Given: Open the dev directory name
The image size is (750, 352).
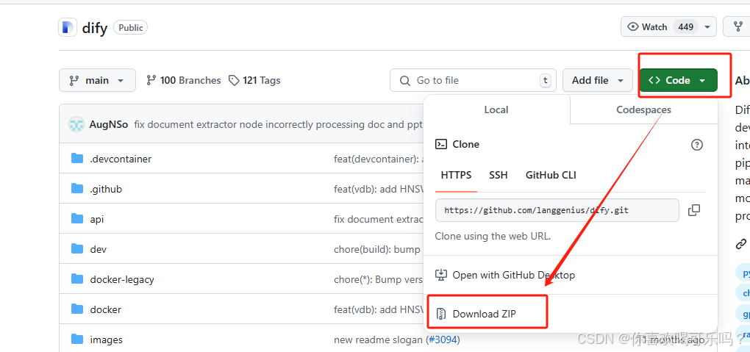Looking at the screenshot, I should click(98, 249).
